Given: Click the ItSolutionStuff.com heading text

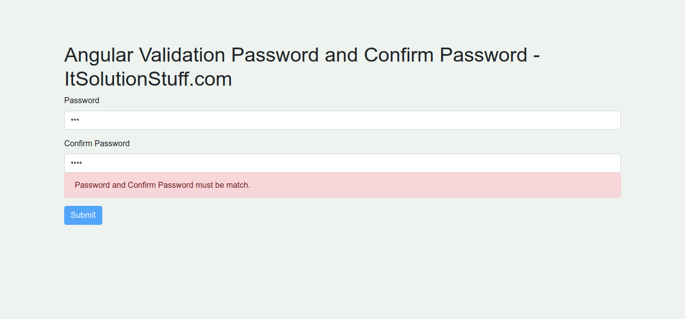Looking at the screenshot, I should 148,79.
